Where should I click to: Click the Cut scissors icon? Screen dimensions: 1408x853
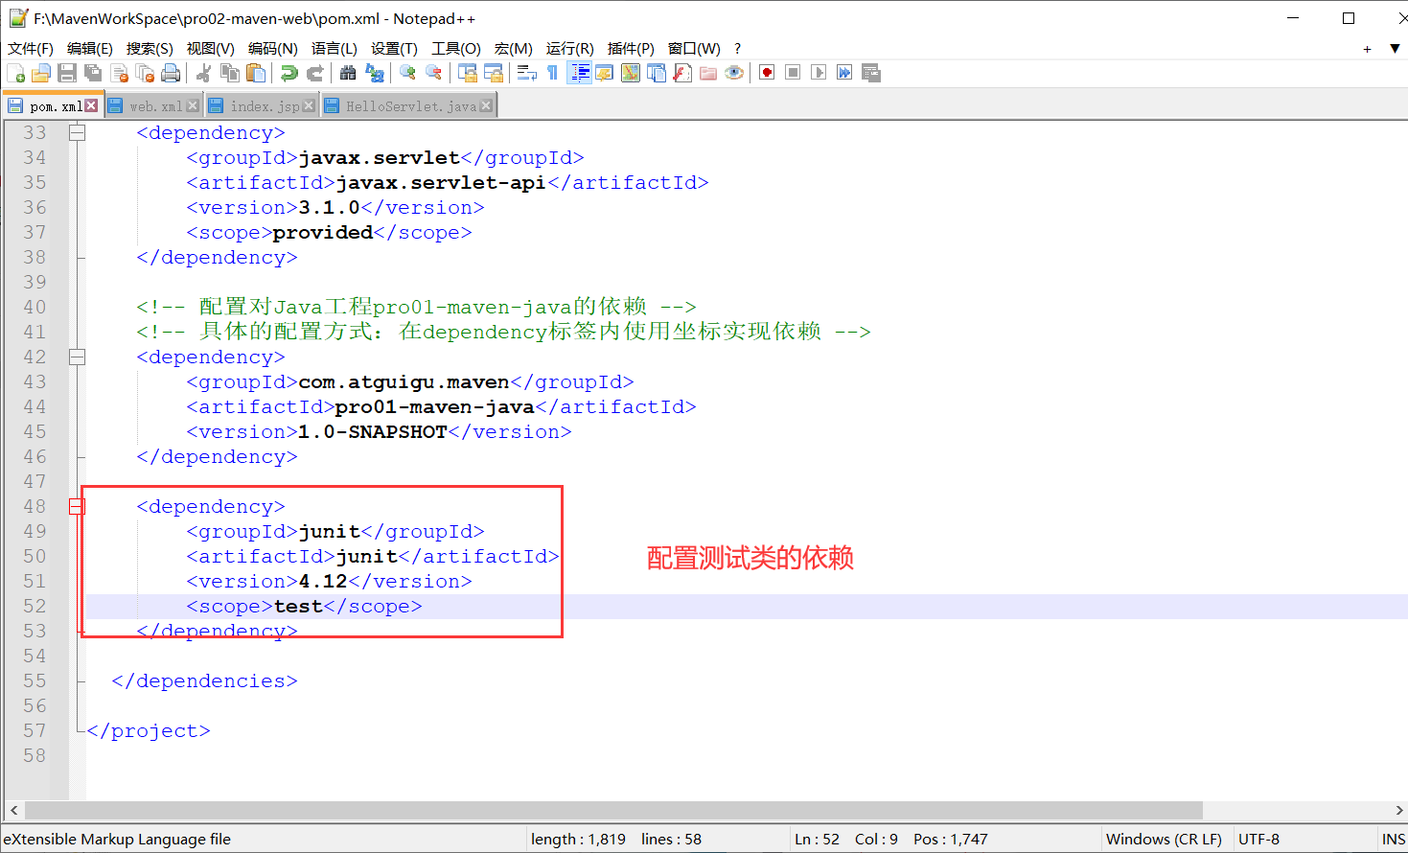tap(203, 73)
